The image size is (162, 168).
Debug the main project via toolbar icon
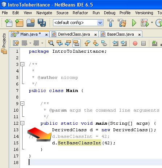tap(145, 23)
